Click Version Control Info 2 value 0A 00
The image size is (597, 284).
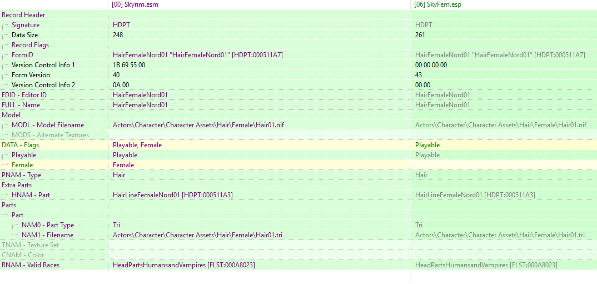pos(121,85)
